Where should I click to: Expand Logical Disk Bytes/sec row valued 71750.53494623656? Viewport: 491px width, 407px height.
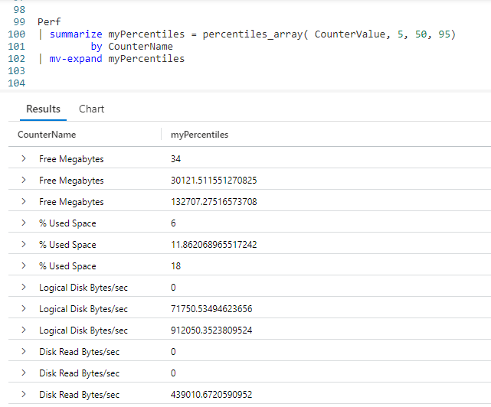tap(25, 309)
